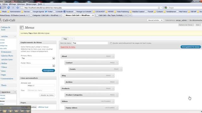Open the Google Agenda bookmark
The width and height of the screenshot is (202, 113).
point(37,12)
